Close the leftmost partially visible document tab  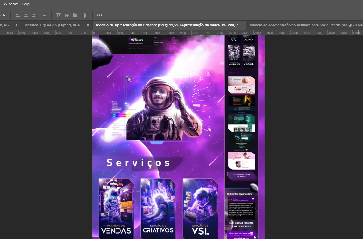17,25
